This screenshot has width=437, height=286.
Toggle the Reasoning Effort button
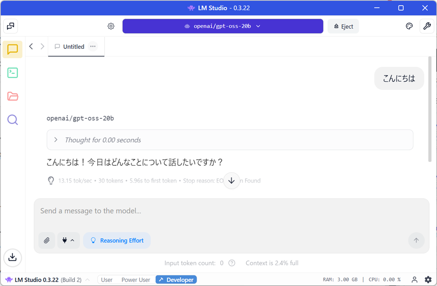pyautogui.click(x=117, y=240)
